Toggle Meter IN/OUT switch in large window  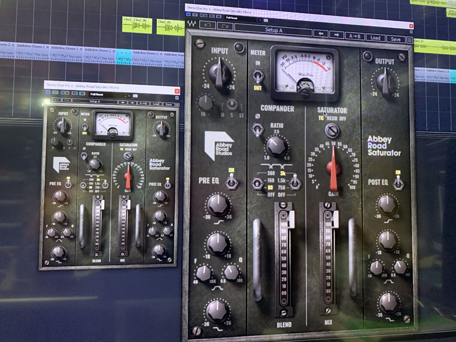(x=258, y=77)
